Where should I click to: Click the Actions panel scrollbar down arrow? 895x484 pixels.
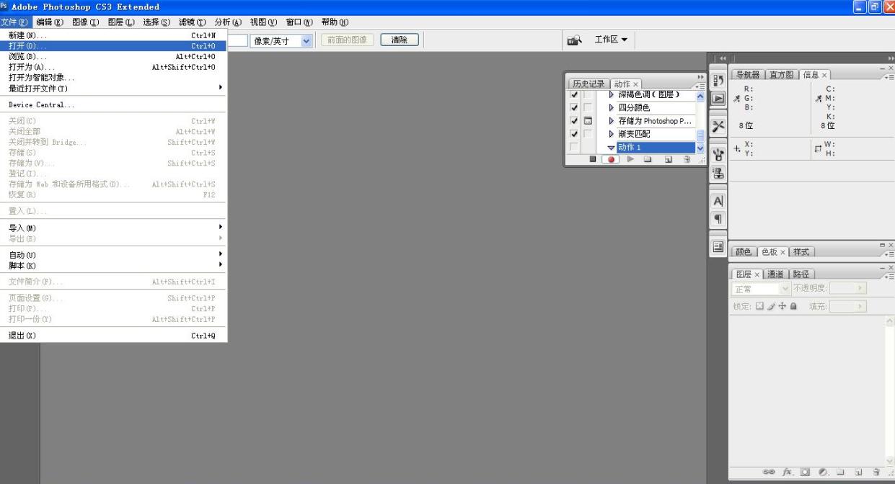click(699, 148)
